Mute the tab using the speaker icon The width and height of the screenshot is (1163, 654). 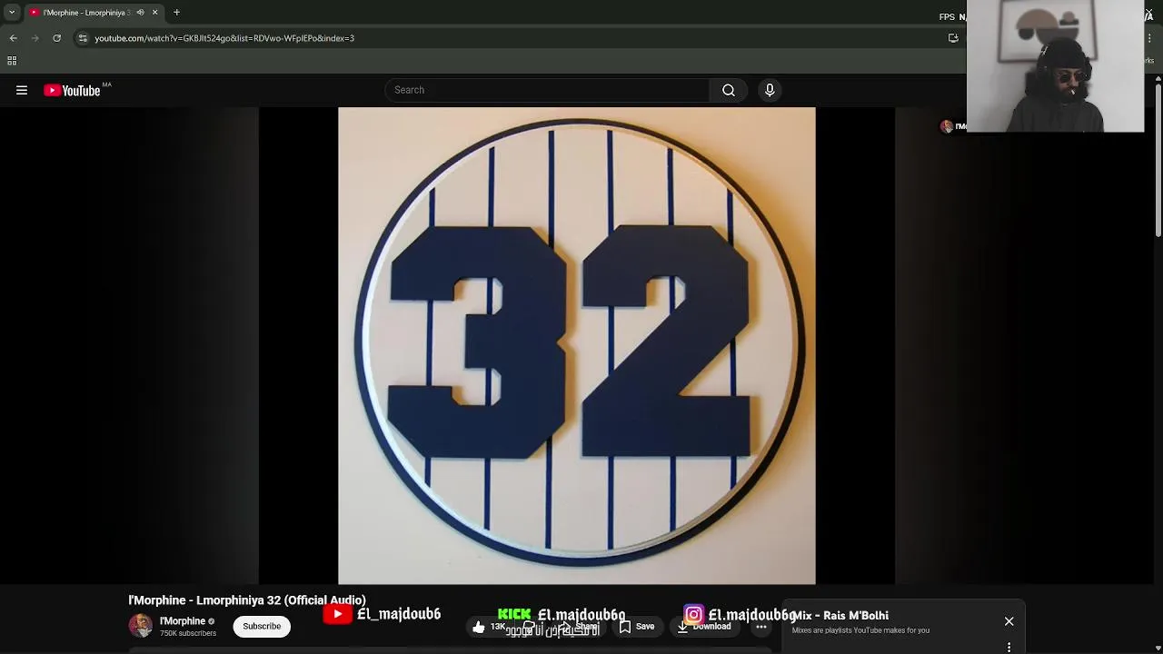(x=140, y=13)
